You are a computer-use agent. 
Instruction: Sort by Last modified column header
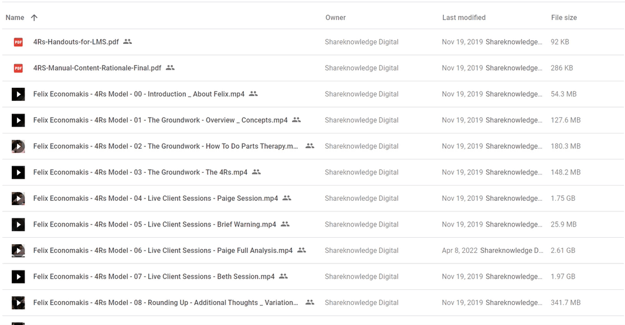click(x=464, y=18)
